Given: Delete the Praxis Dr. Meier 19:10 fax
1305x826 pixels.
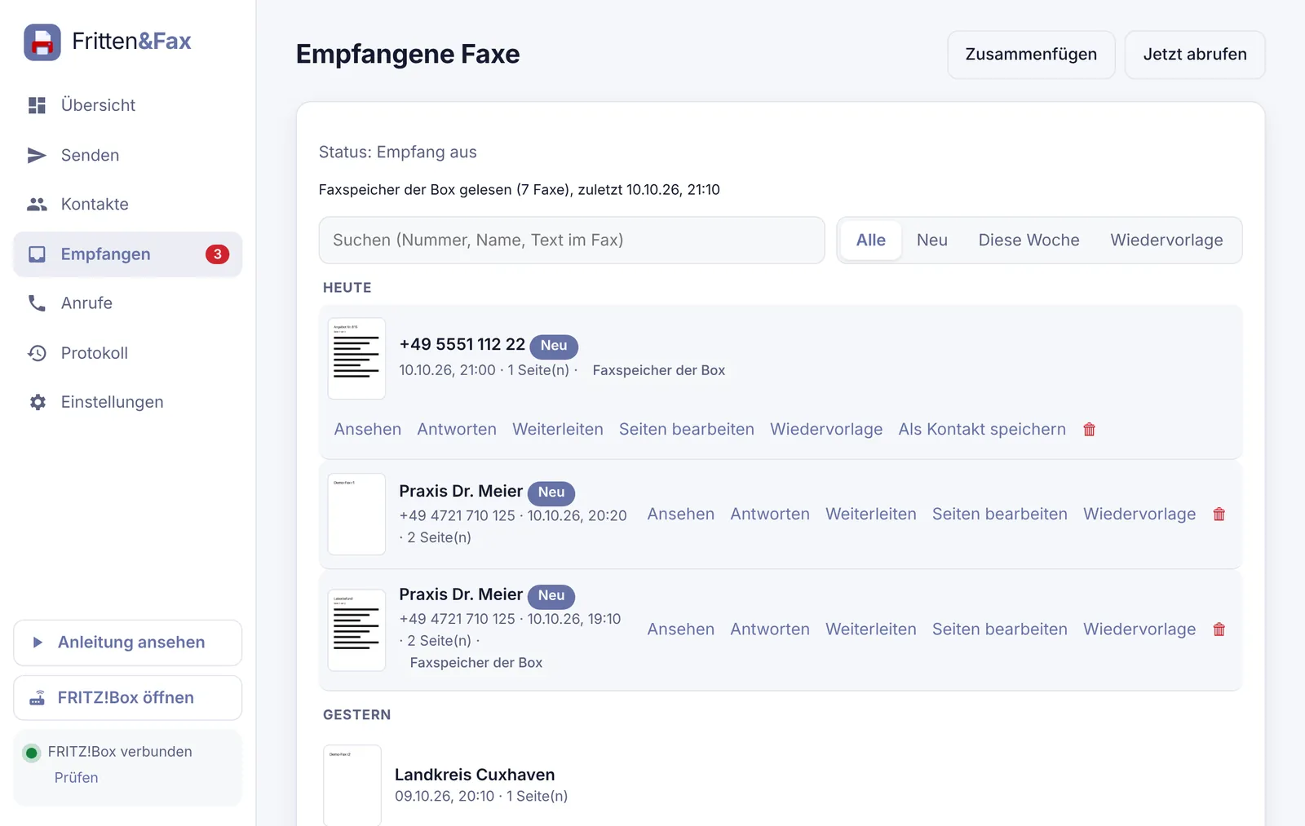Looking at the screenshot, I should coord(1219,629).
